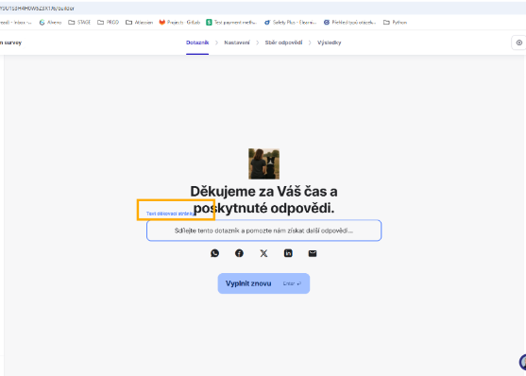Open the Inbox bookmark
The height and width of the screenshot is (376, 526).
tap(16, 22)
